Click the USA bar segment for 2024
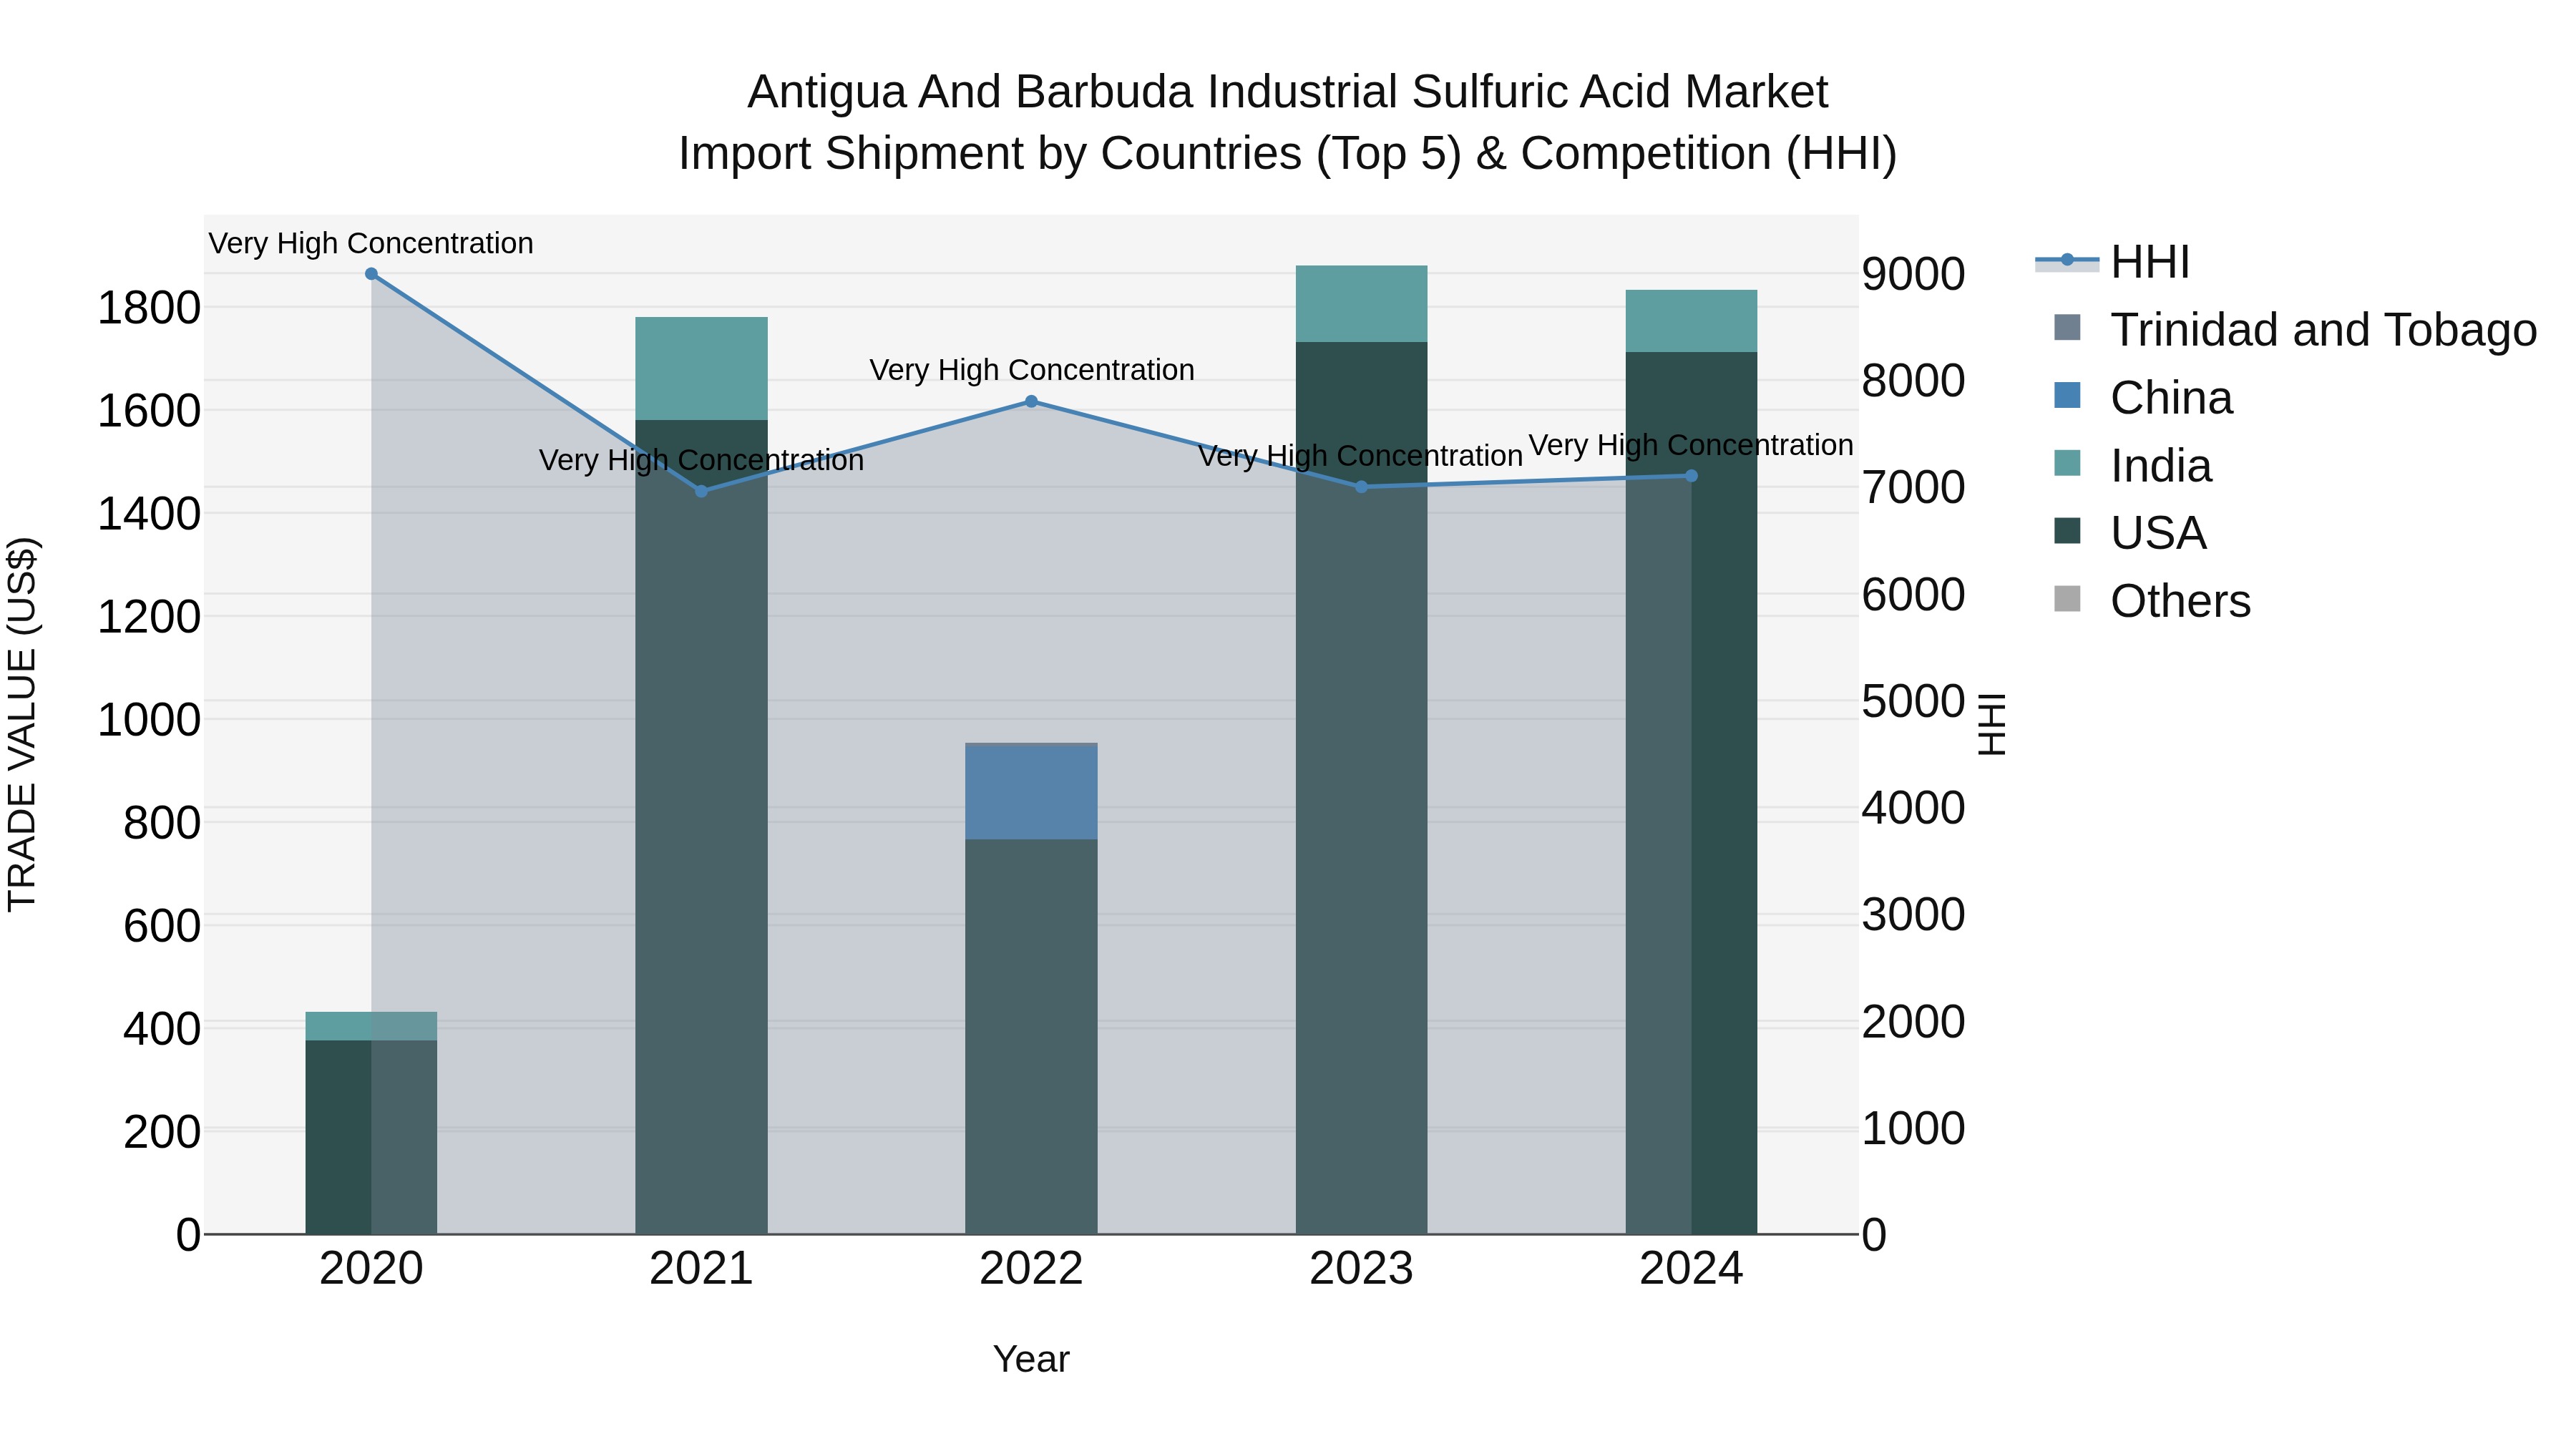This screenshot has height=1449, width=2576. (1691, 793)
